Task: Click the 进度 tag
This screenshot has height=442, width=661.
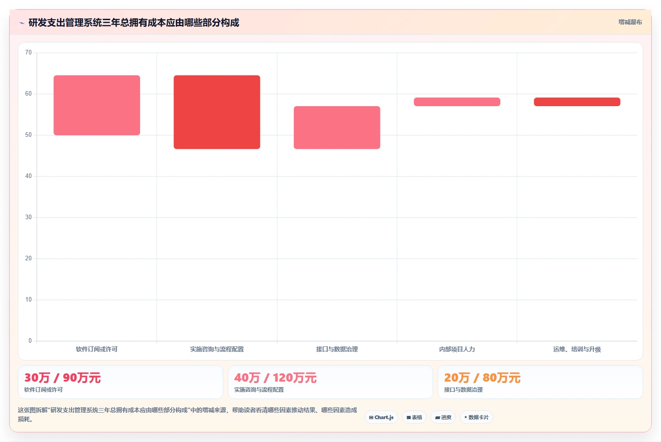Action: pos(443,417)
